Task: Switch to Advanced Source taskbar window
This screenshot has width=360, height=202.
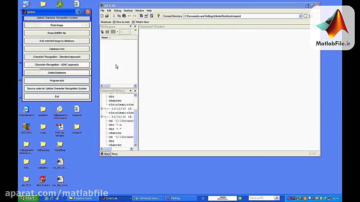Action: tap(148, 198)
